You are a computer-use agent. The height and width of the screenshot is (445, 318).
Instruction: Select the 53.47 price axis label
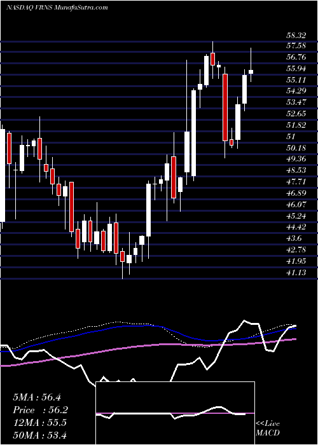click(296, 102)
